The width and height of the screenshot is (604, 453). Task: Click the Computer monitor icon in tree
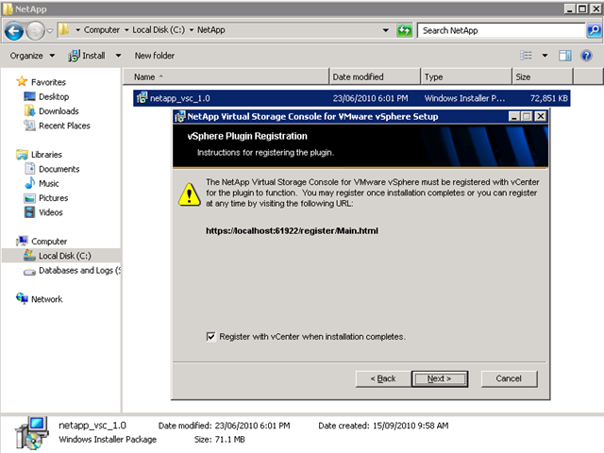(x=22, y=241)
